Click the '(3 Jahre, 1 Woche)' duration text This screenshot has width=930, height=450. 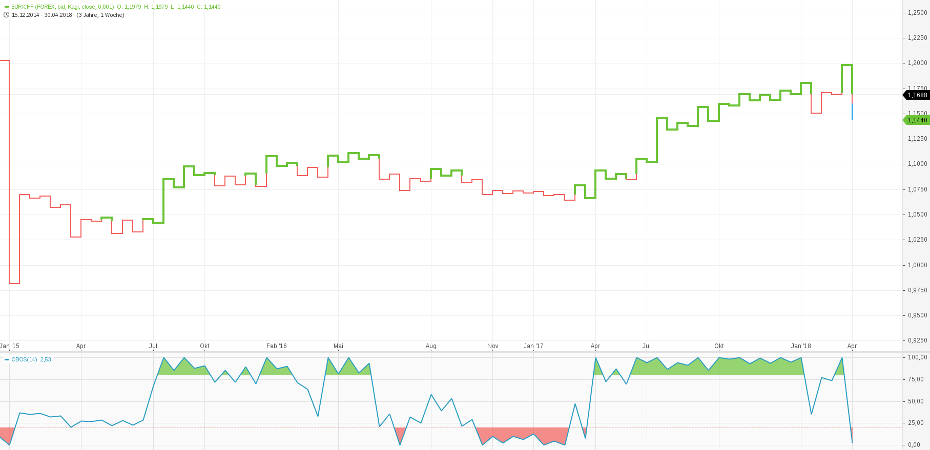click(x=100, y=15)
